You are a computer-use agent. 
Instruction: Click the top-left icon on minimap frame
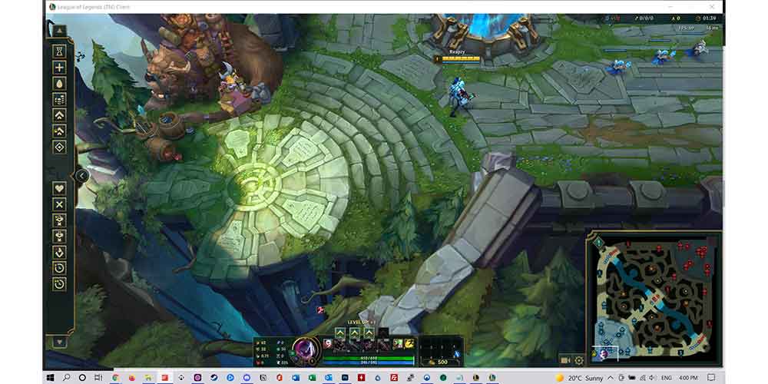click(598, 241)
